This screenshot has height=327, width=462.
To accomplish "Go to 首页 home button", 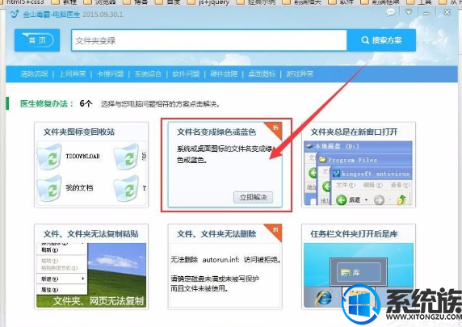I will click(37, 40).
